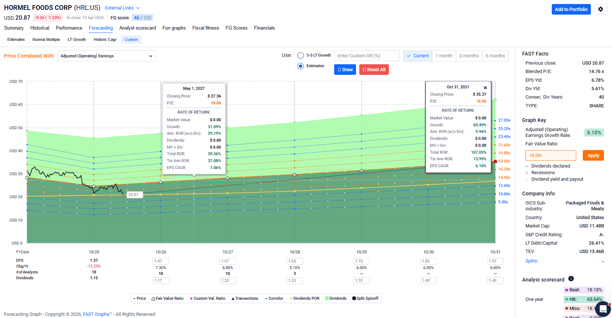Click the Analyst scorecard info icon
Viewport: 612px width, 318px height.
coord(571,279)
